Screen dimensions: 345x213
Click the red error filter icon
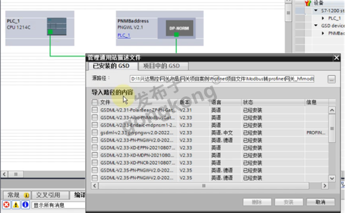6,205
